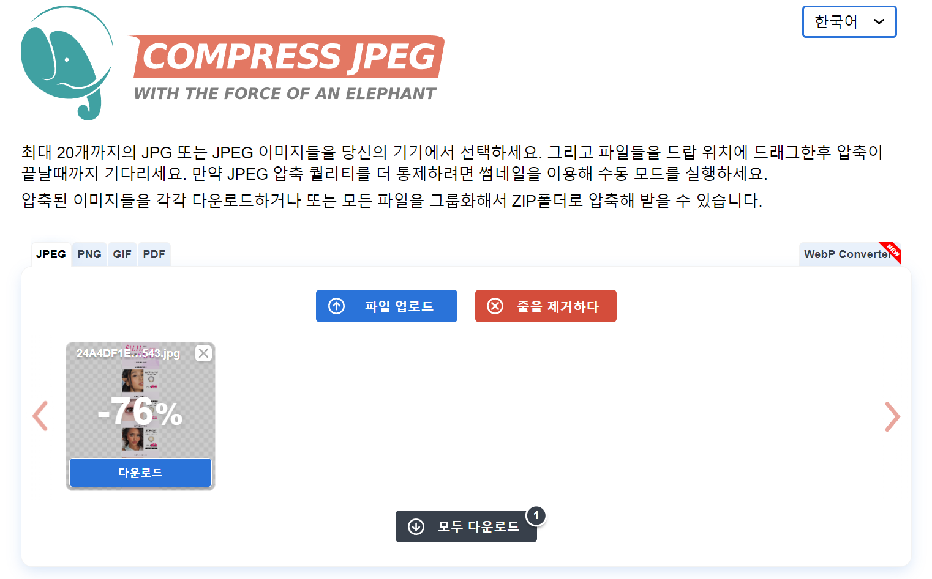Remove the 24A4DF1E...543.jpg thumbnail with X

tap(204, 353)
